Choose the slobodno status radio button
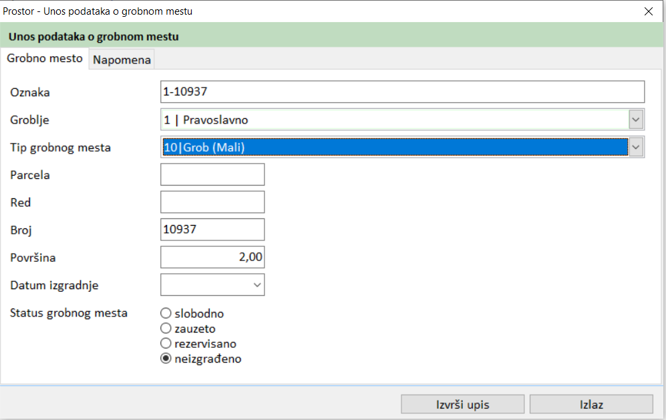 (x=166, y=313)
